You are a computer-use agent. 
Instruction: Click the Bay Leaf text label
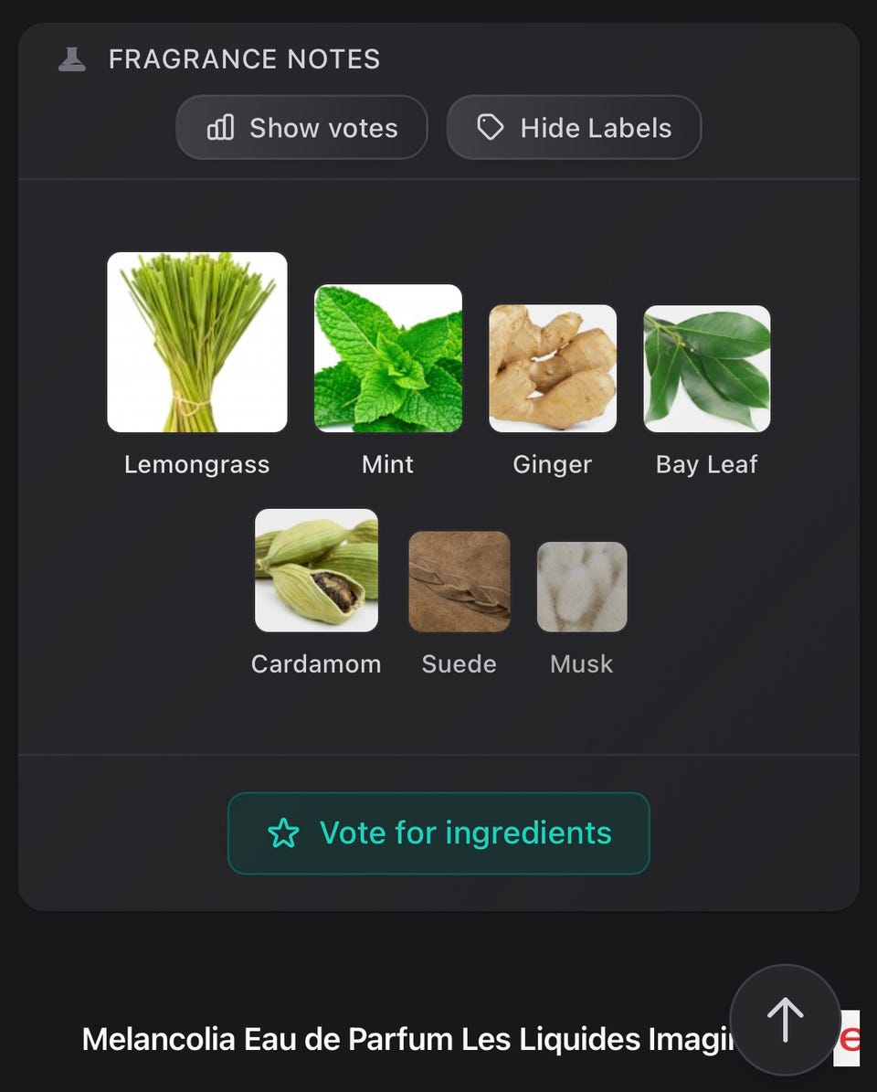707,464
